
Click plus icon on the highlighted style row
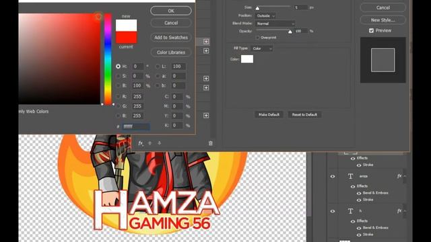(x=206, y=42)
